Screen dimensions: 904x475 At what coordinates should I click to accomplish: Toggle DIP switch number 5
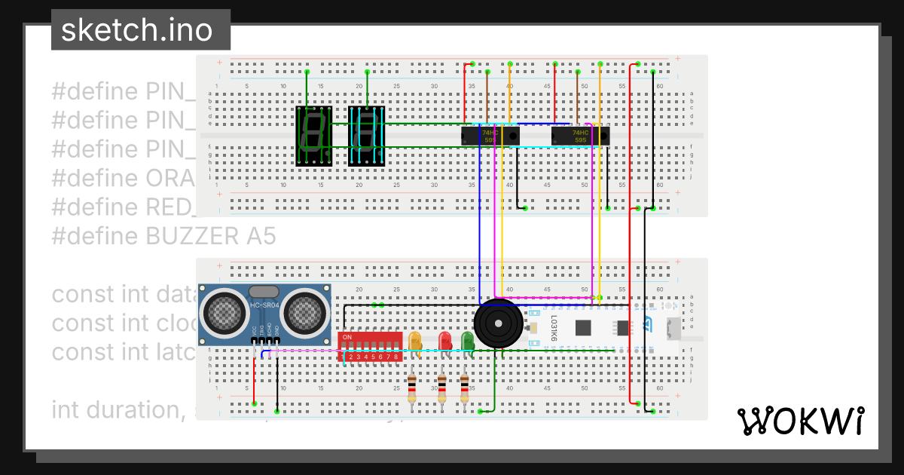[373, 347]
